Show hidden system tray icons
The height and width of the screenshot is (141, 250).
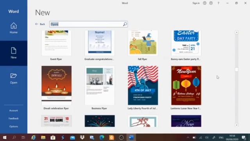coord(188,137)
